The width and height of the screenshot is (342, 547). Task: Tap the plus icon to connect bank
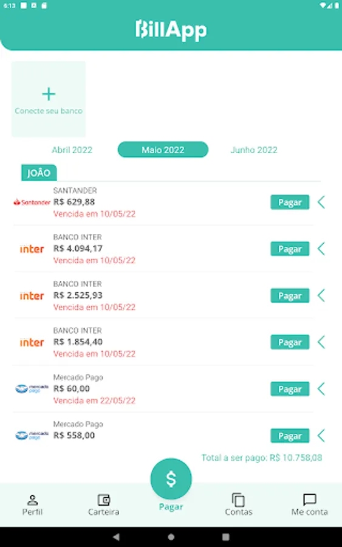[49, 94]
